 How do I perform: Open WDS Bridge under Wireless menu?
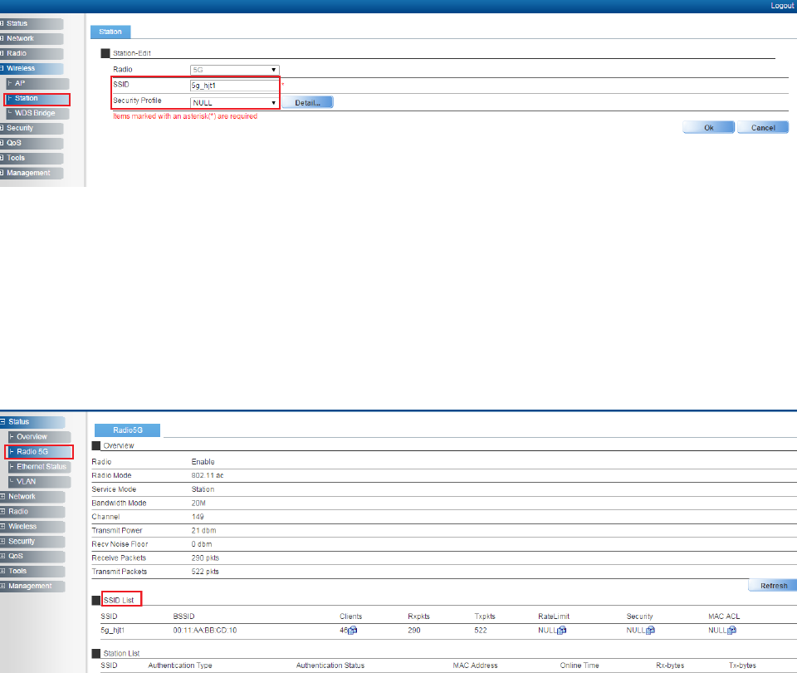point(37,113)
